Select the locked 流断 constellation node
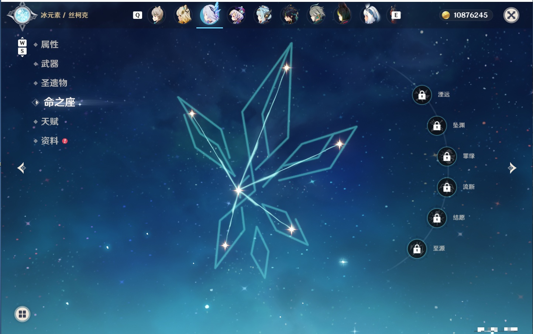 click(x=447, y=187)
